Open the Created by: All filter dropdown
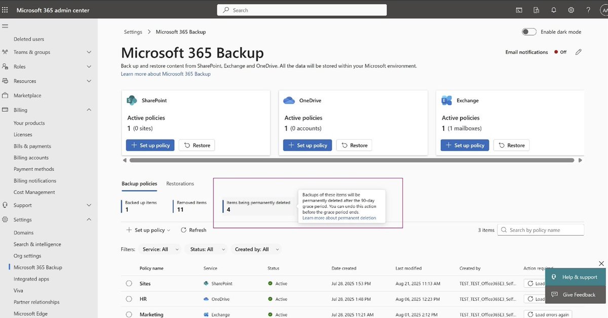Screen dimensions: 608x318 [255, 249]
